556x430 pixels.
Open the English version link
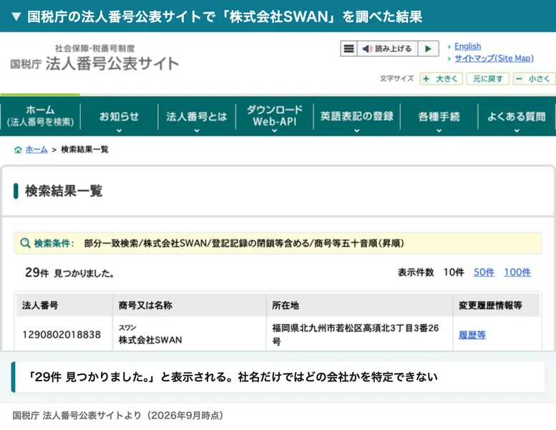(x=467, y=47)
